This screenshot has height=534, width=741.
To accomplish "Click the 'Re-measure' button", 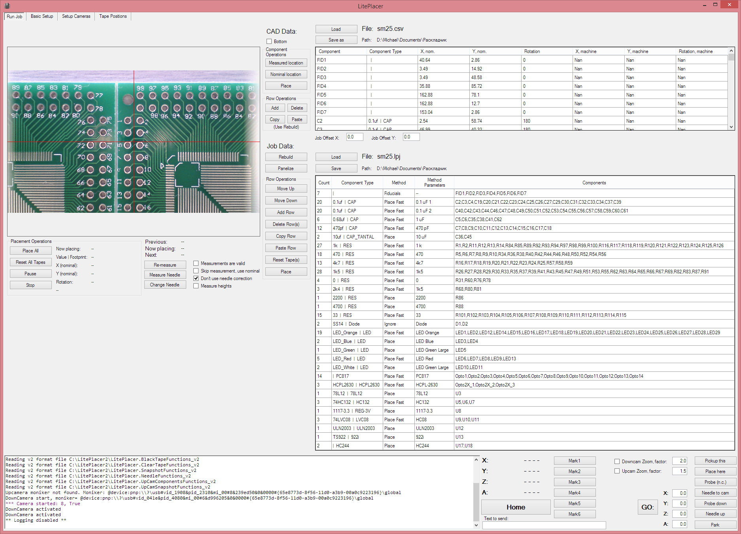I will click(165, 265).
